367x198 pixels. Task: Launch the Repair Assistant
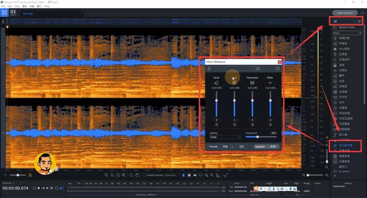point(345,13)
